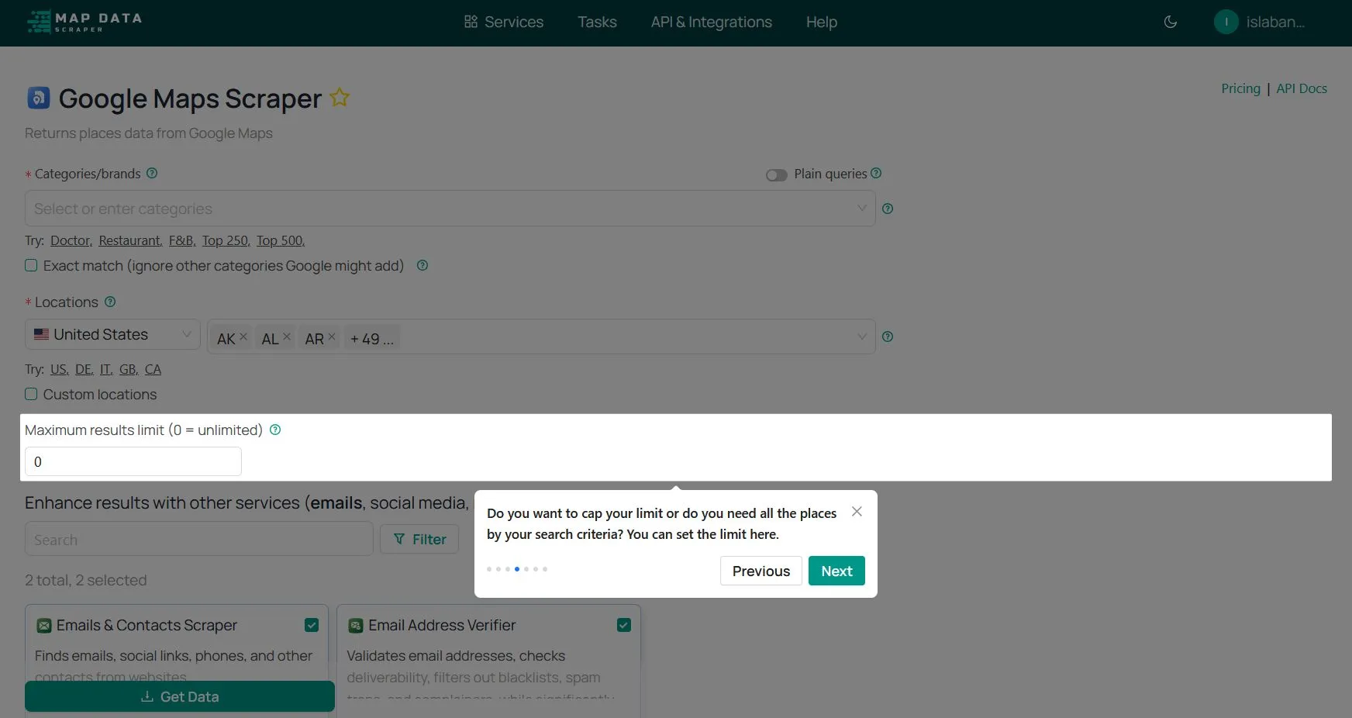
Task: Try the Restaurant category suggestion
Action: [130, 240]
